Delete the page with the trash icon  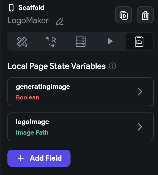tap(145, 15)
